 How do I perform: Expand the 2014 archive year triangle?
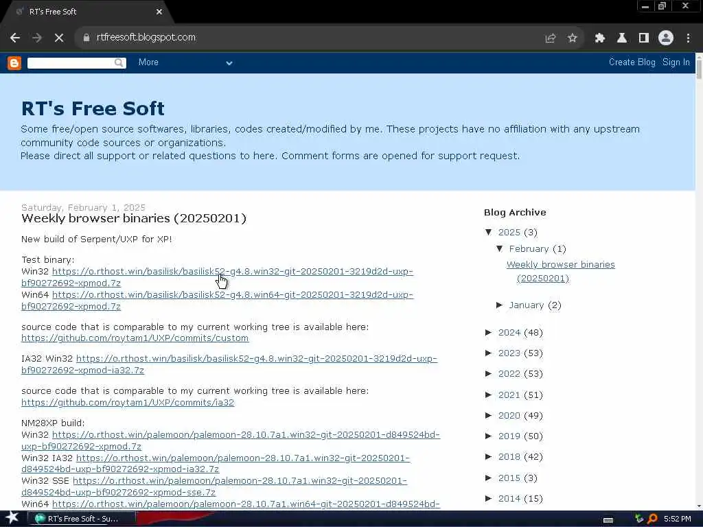tap(489, 498)
